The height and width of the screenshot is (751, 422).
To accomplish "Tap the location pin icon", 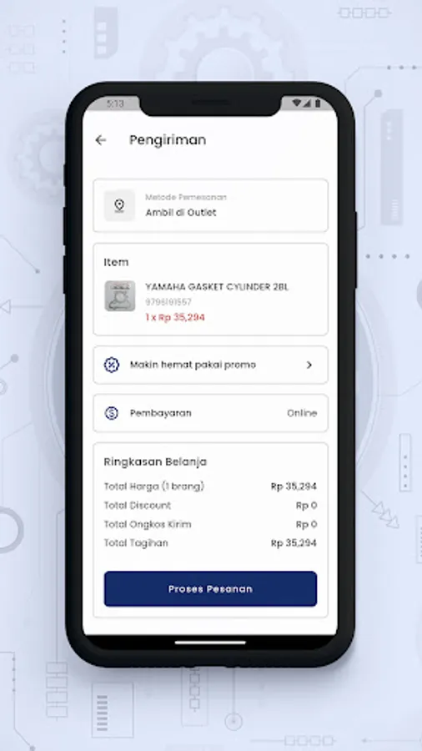I will click(119, 206).
